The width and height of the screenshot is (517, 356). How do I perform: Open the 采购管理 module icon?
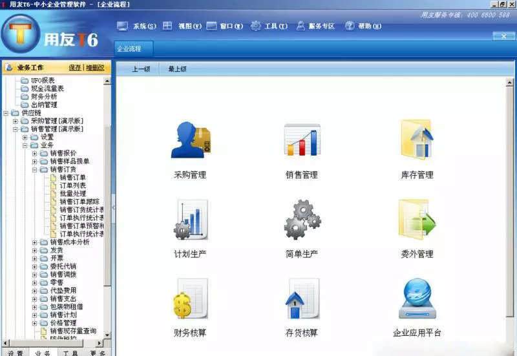pyautogui.click(x=191, y=140)
